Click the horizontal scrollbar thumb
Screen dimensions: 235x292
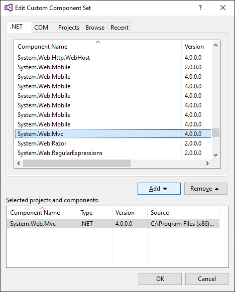click(77, 164)
